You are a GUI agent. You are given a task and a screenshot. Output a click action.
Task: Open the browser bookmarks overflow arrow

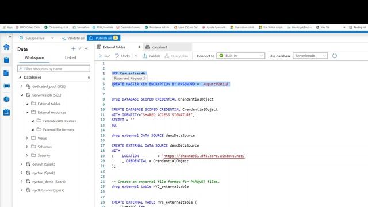pos(344,28)
